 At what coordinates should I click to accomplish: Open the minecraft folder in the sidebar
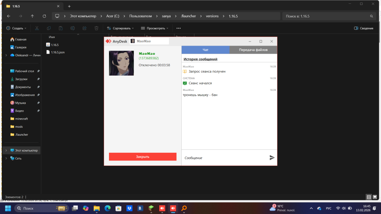[19, 119]
